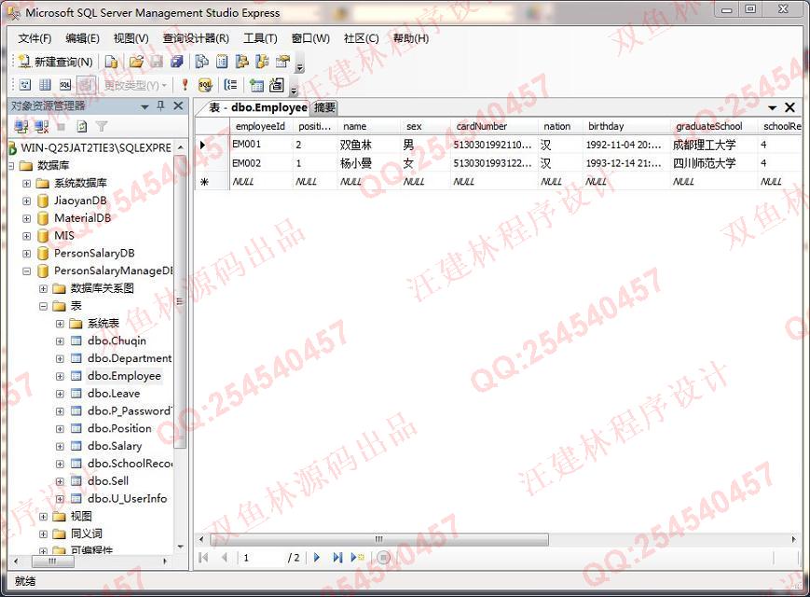810x597 pixels.
Task: Select dbo.Employee in the tree
Action: [x=124, y=376]
